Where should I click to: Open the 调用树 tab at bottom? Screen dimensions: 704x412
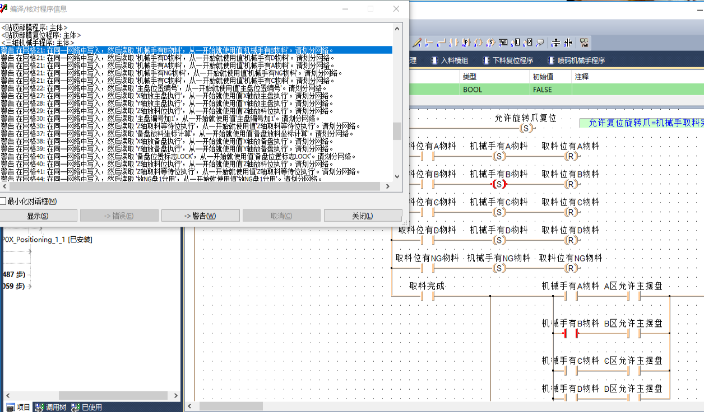(50, 408)
